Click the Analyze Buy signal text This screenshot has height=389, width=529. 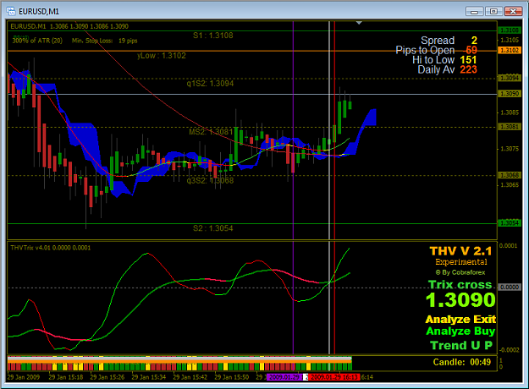460,331
